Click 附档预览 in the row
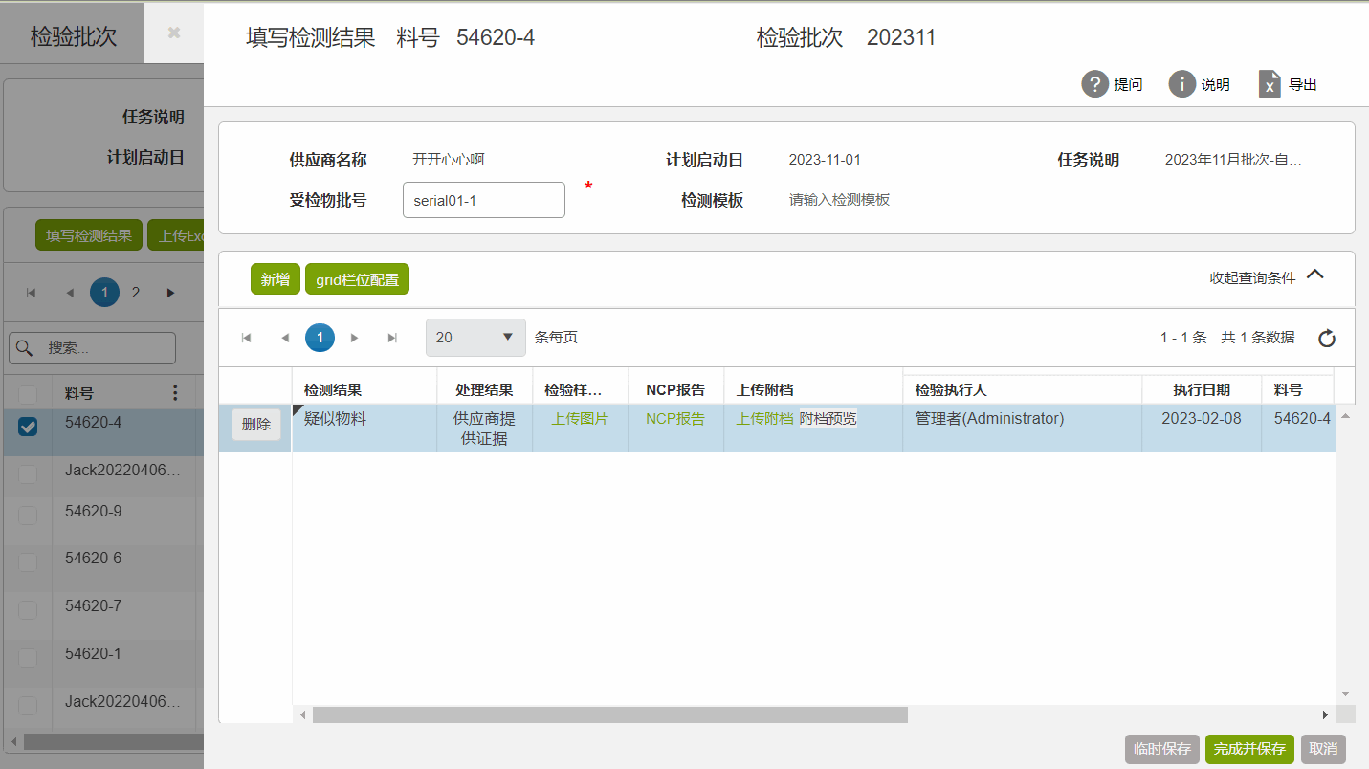The width and height of the screenshot is (1369, 769). point(828,418)
